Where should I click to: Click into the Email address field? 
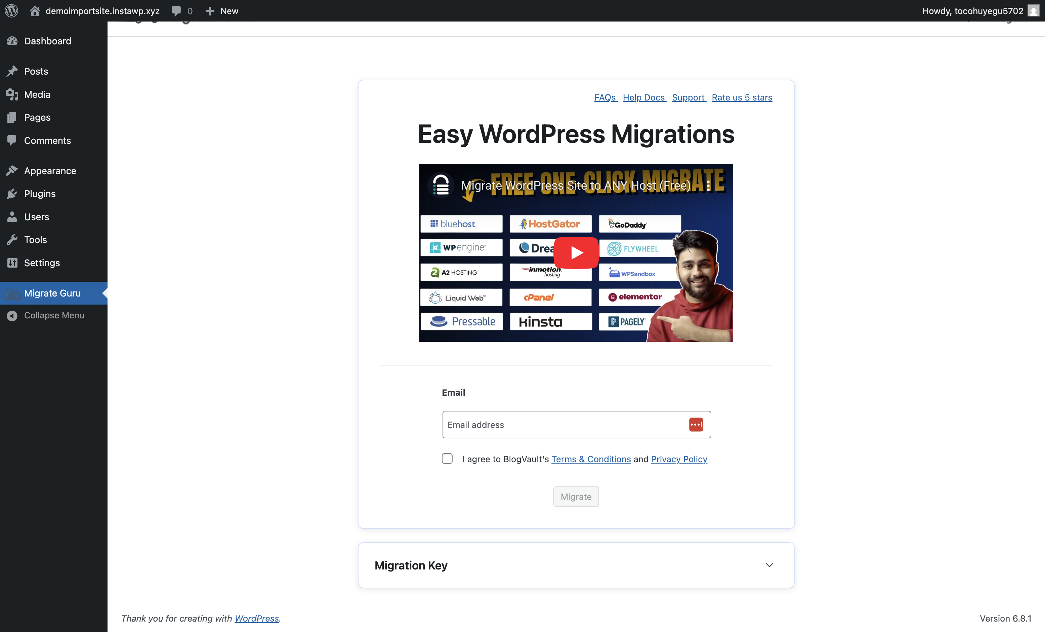[x=576, y=425]
